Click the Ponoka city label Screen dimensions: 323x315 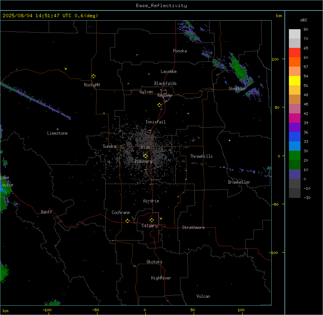coord(180,51)
